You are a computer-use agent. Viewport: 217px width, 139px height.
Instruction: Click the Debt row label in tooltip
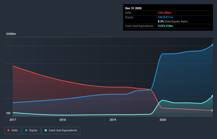pyautogui.click(x=128, y=13)
